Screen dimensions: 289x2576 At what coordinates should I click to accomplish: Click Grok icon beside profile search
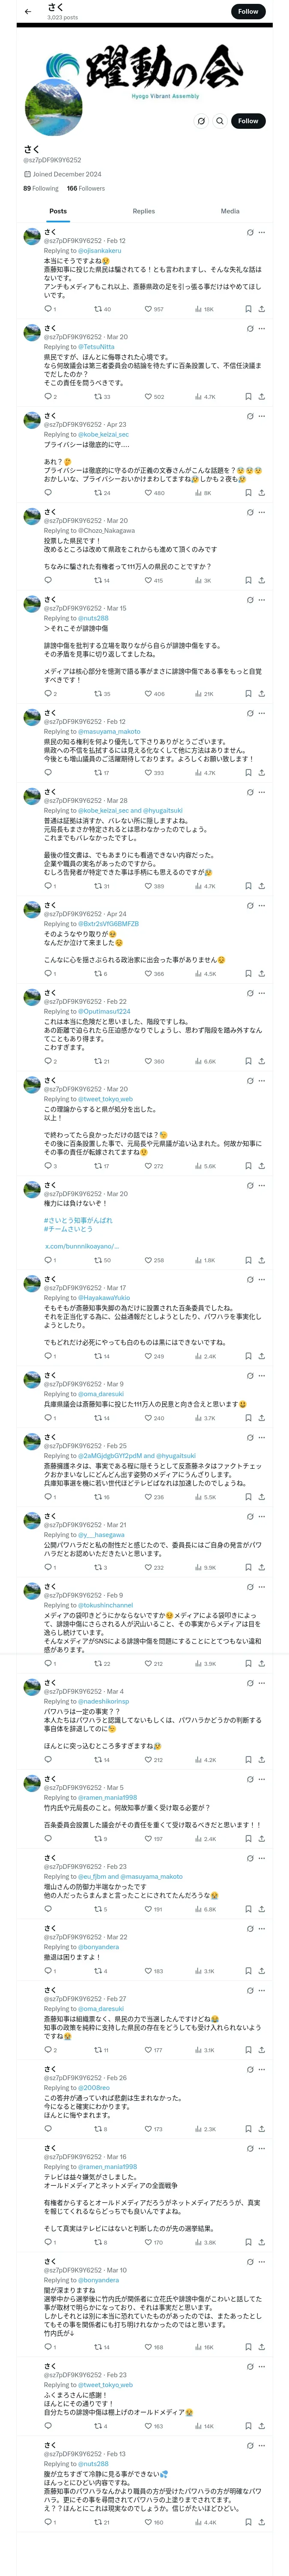200,121
